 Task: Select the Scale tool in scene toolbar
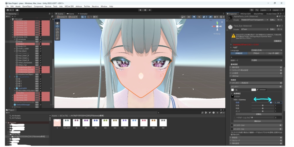(x=57, y=32)
